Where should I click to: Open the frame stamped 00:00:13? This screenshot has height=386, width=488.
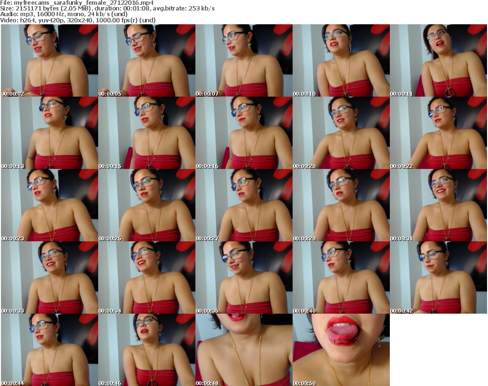click(x=50, y=133)
